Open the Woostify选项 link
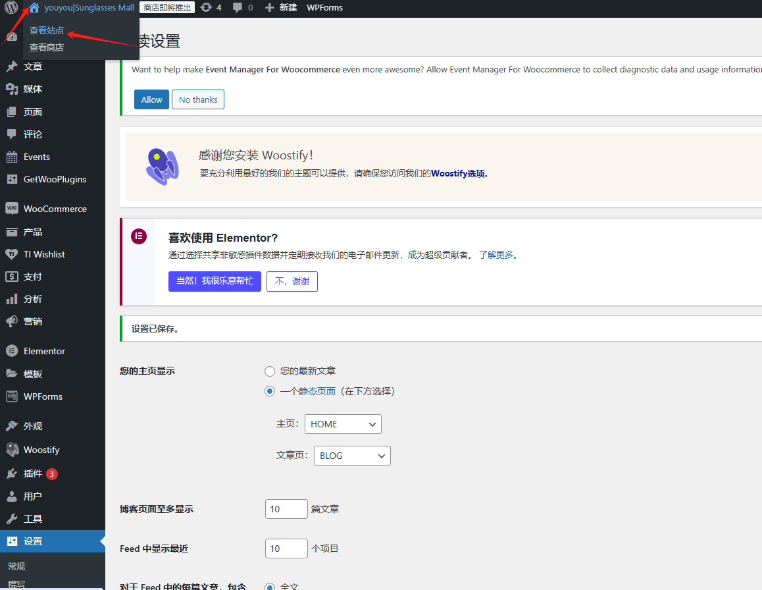This screenshot has height=590, width=762. [461, 173]
